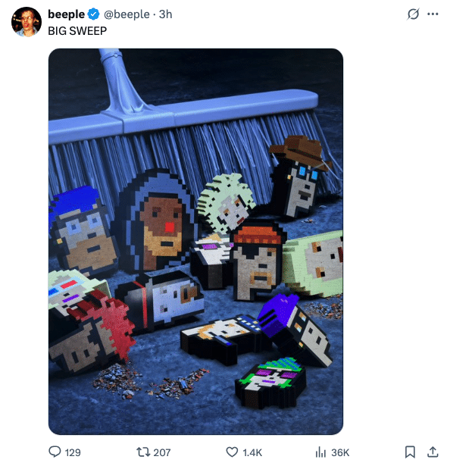Open the three-dot more options menu
Image resolution: width=450 pixels, height=469 pixels.
point(433,14)
